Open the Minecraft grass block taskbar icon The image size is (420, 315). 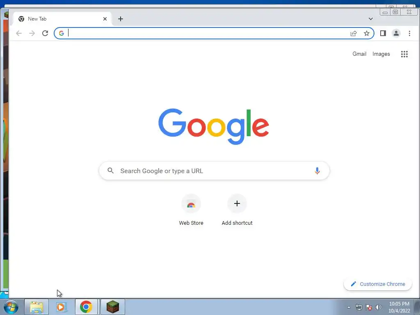tap(113, 307)
